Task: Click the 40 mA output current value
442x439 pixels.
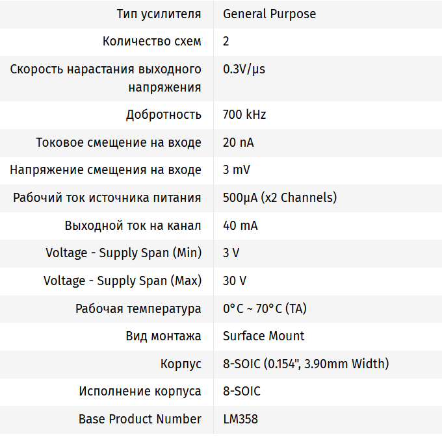Action: pyautogui.click(x=240, y=225)
